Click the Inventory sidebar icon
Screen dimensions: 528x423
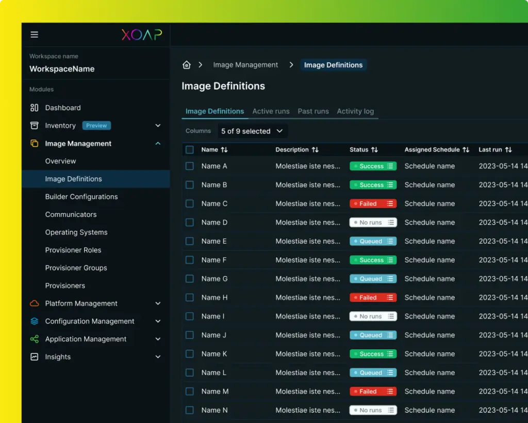(x=35, y=125)
